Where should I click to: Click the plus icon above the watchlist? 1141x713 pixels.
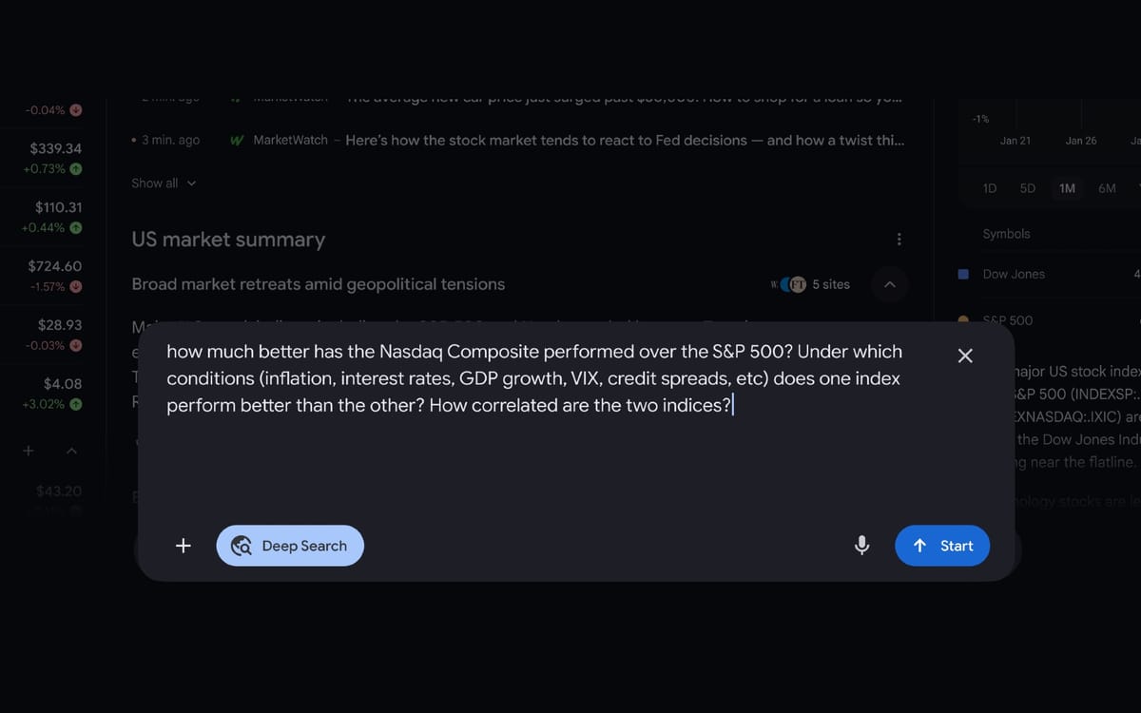point(28,451)
